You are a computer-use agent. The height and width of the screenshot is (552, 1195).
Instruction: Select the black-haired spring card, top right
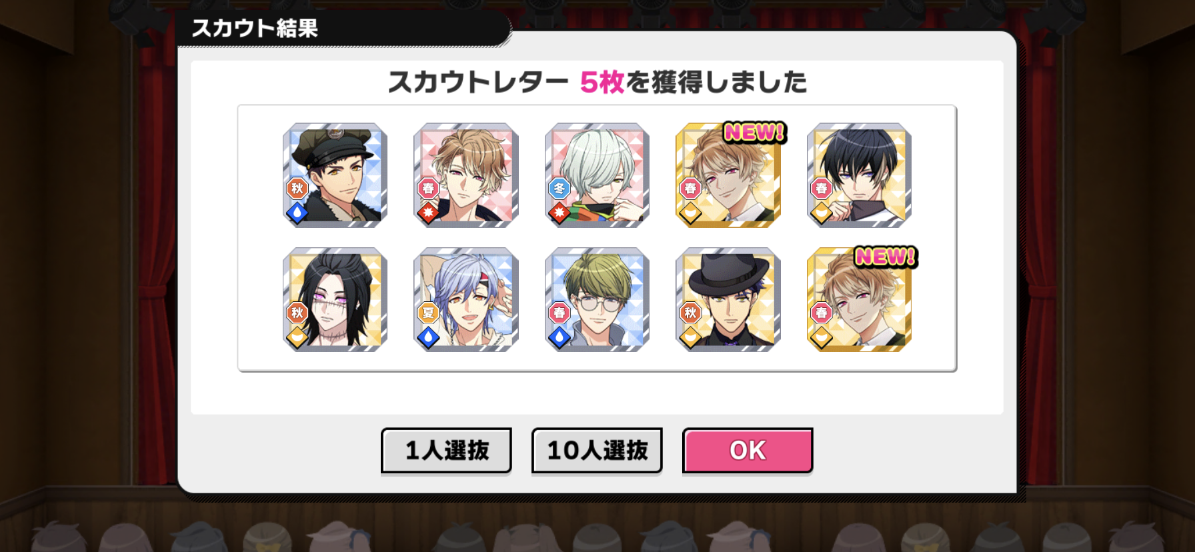pos(859,175)
